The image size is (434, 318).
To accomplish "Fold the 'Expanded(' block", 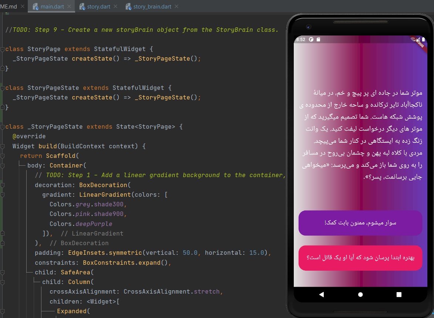I will [x=2, y=311].
